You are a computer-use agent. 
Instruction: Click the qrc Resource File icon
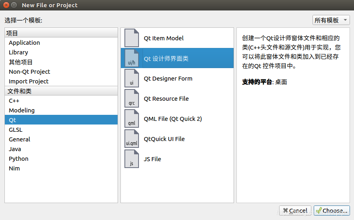(132, 98)
